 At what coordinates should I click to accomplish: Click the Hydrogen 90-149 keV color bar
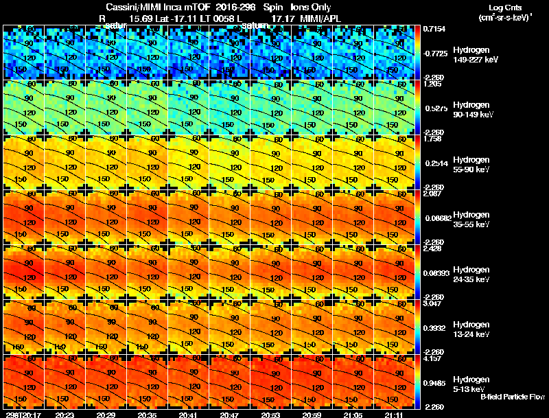[x=417, y=107]
